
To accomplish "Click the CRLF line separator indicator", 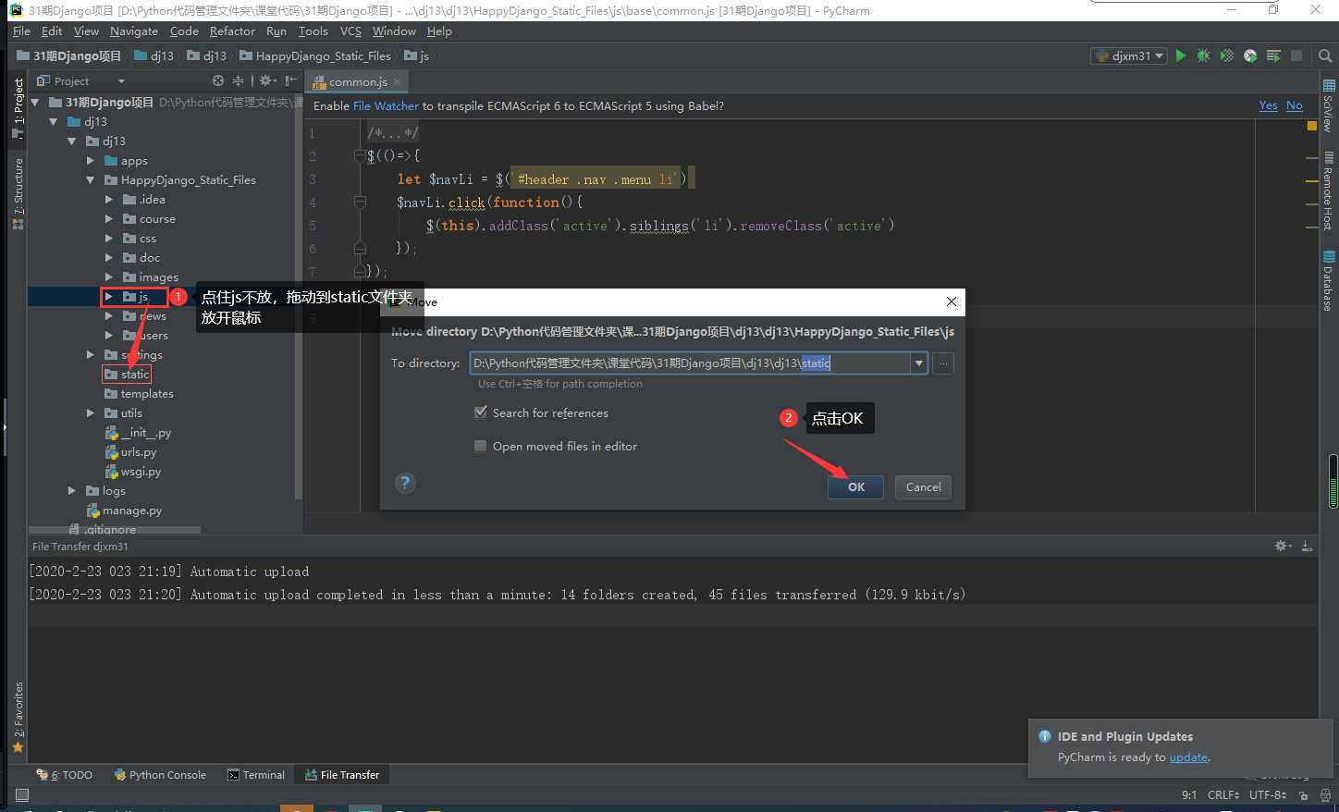I will pos(1223,794).
